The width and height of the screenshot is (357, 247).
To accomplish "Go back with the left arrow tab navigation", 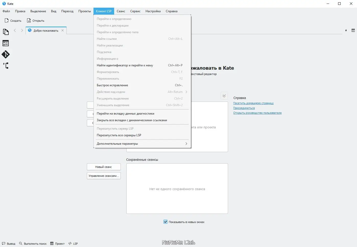I will click(15, 30).
